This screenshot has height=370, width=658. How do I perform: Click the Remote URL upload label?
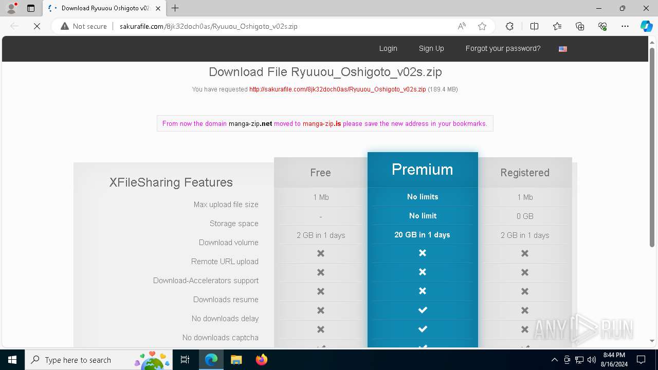click(225, 262)
